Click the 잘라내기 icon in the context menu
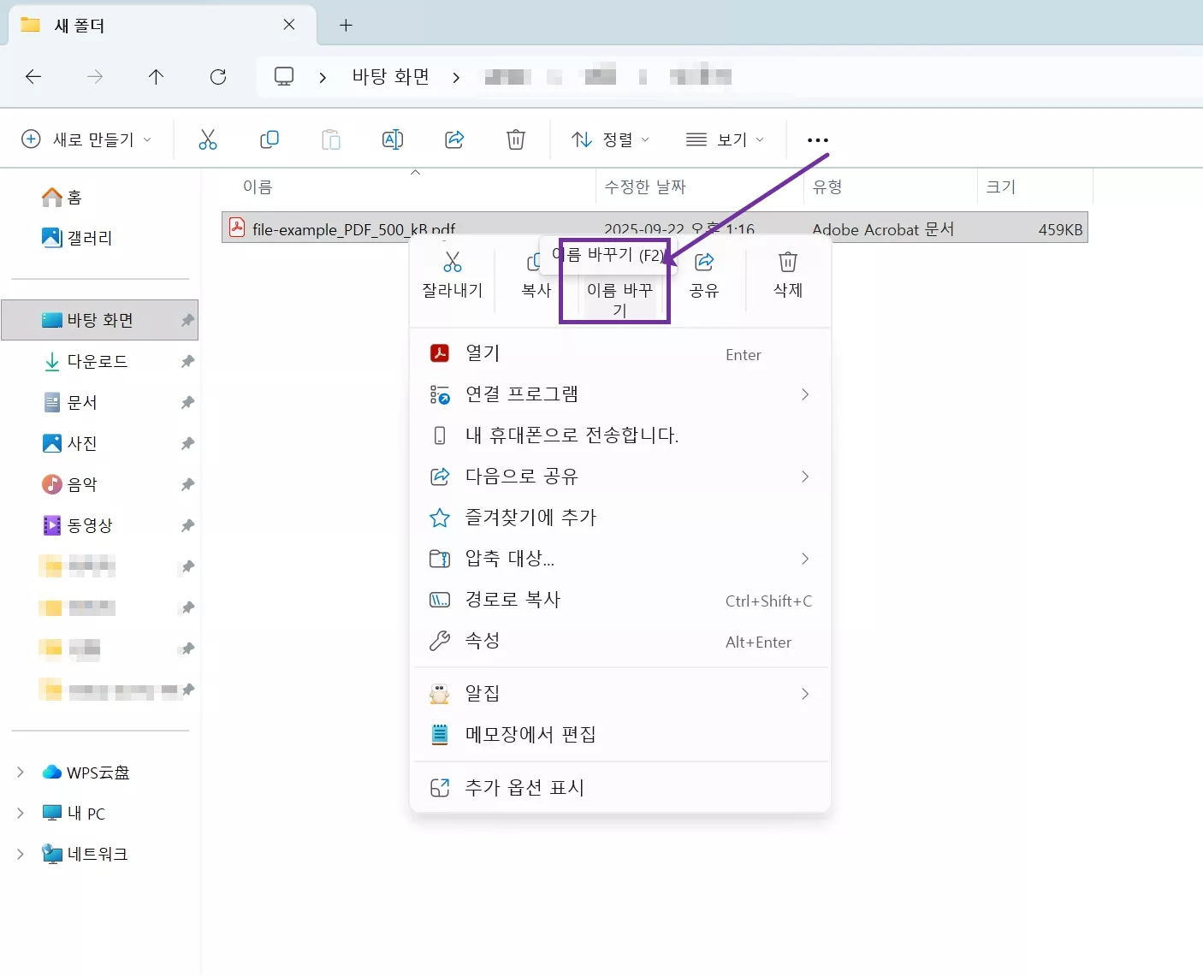The height and width of the screenshot is (977, 1203). pyautogui.click(x=452, y=274)
